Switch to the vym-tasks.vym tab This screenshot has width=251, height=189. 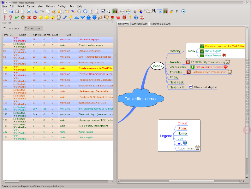(x=140, y=24)
